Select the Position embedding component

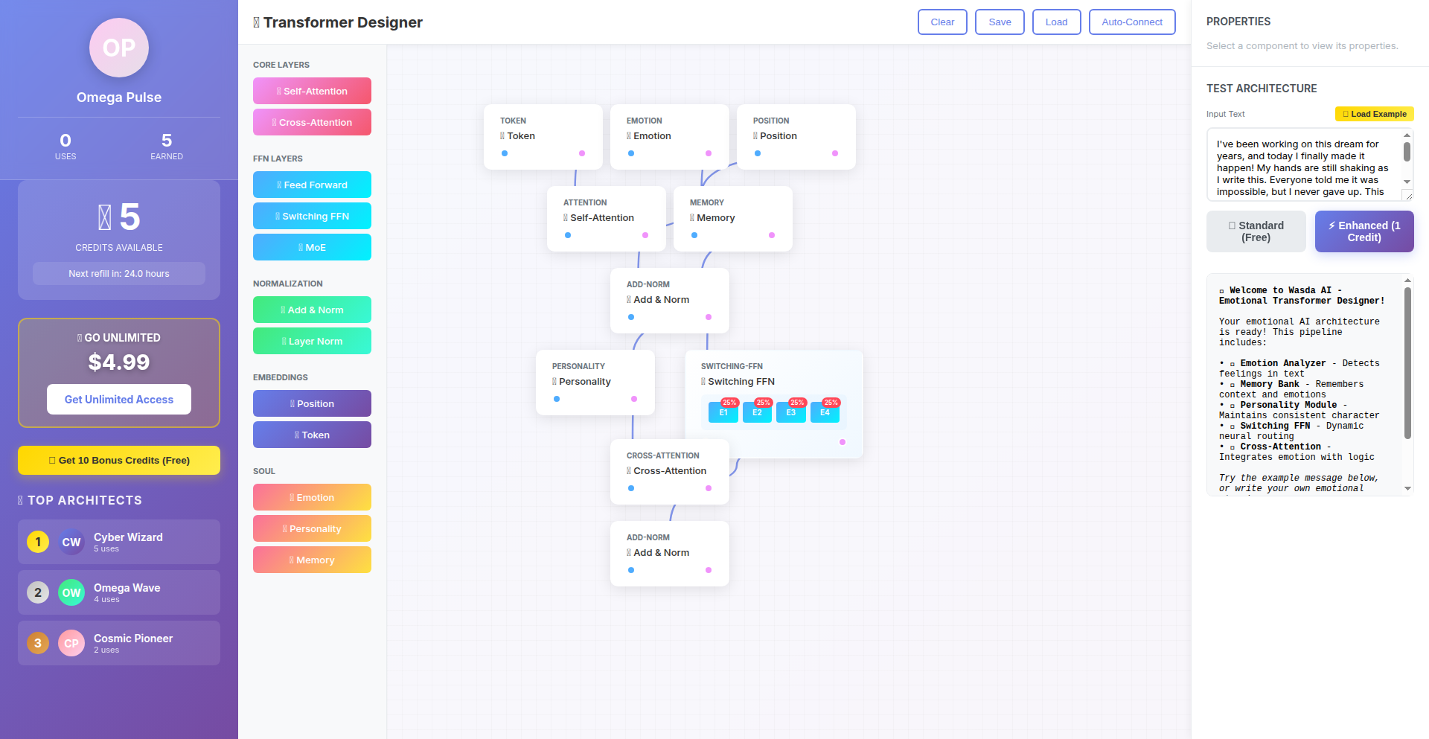point(312,403)
